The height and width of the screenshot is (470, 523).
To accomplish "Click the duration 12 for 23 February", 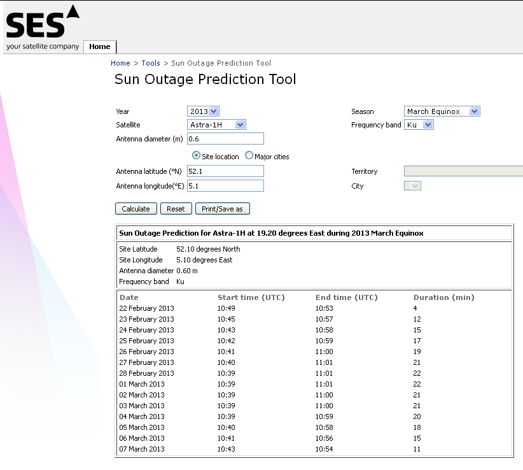I will tap(417, 319).
